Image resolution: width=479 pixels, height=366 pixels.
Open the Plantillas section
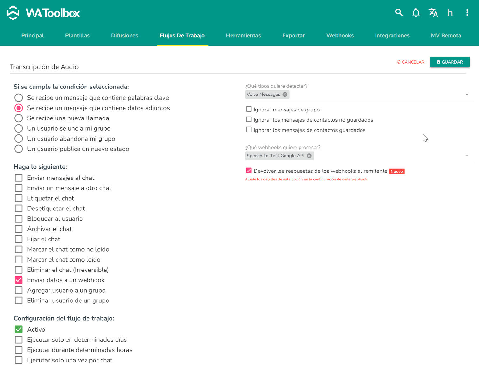click(x=77, y=35)
